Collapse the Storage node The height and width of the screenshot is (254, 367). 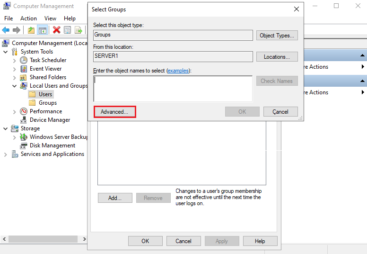[5, 128]
